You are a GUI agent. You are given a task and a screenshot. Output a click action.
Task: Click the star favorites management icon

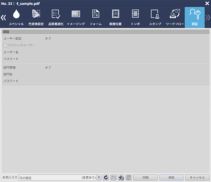click(x=121, y=178)
